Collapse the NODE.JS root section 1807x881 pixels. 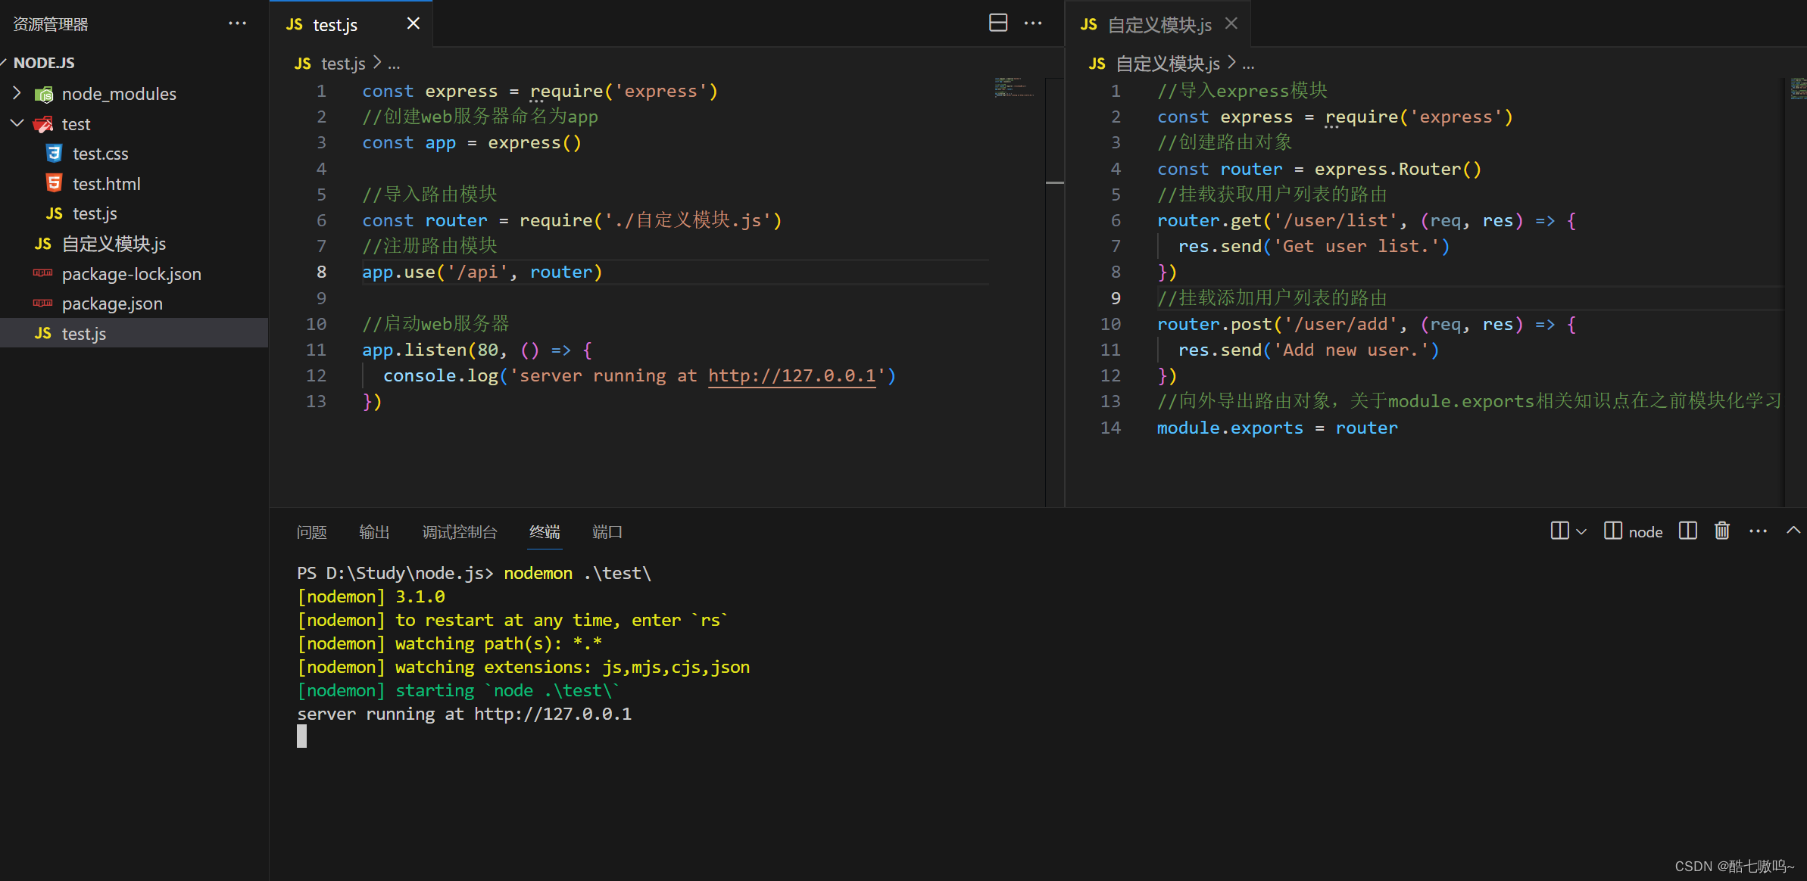4,63
